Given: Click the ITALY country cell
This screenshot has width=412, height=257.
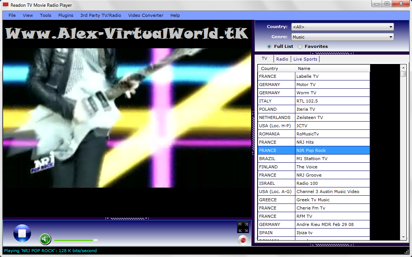Looking at the screenshot, I should pos(276,101).
